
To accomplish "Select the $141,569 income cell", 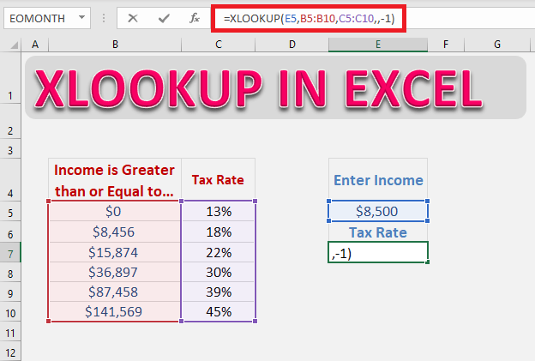I will point(113,311).
